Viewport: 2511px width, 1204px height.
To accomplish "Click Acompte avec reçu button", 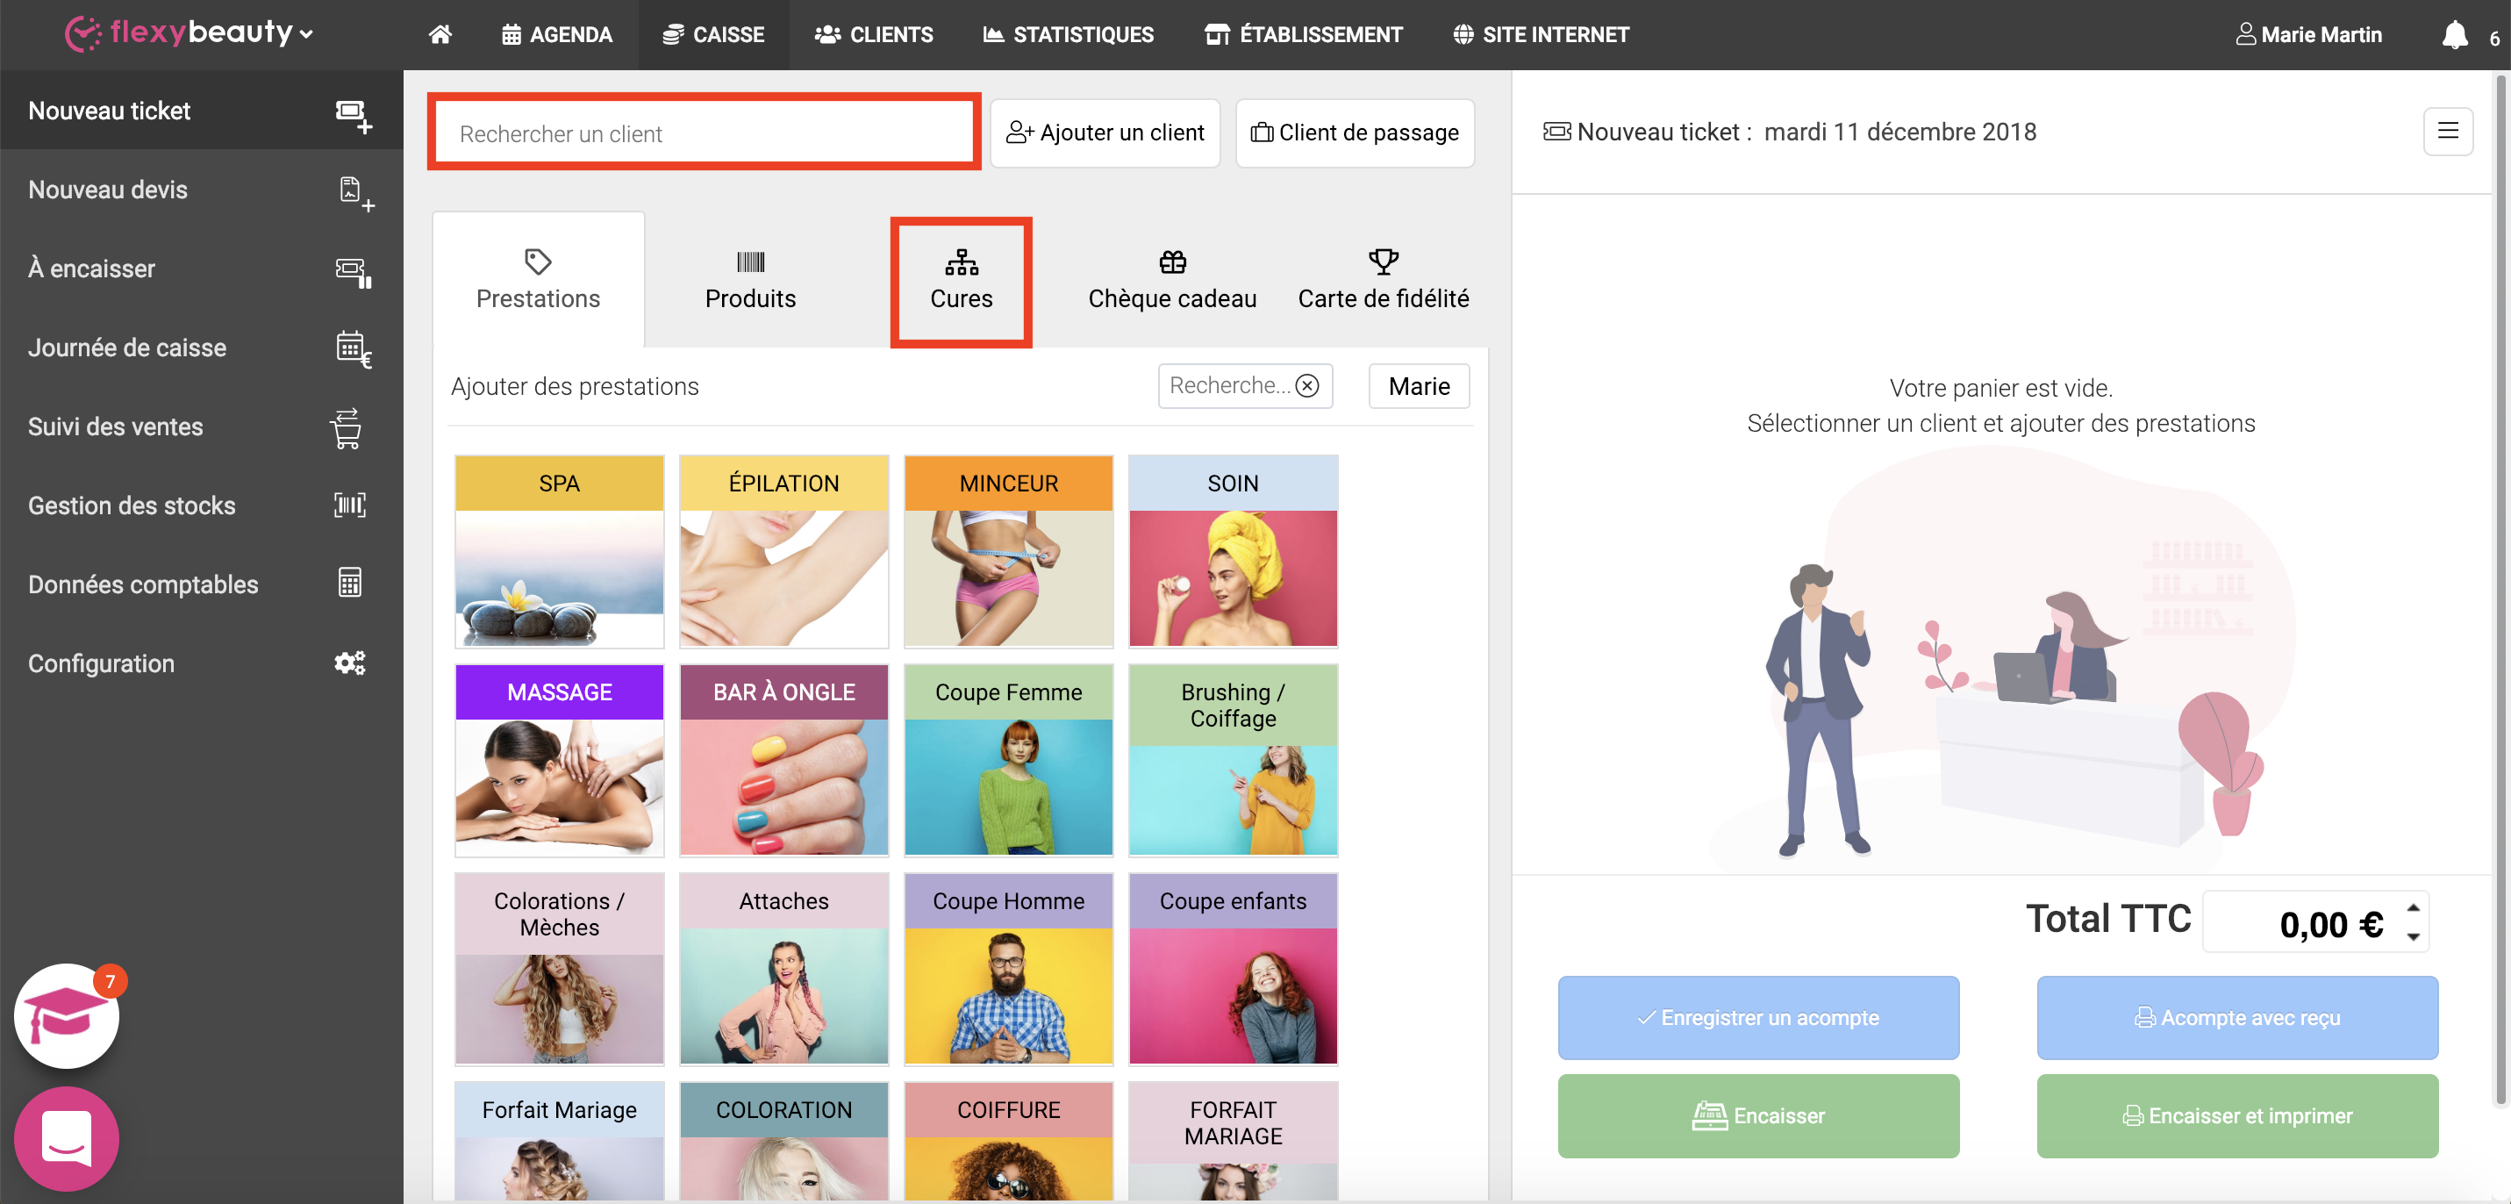I will click(x=2237, y=1017).
